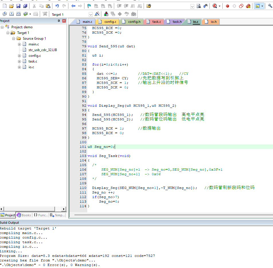Select config.c in the project tree

[x=35, y=56]
